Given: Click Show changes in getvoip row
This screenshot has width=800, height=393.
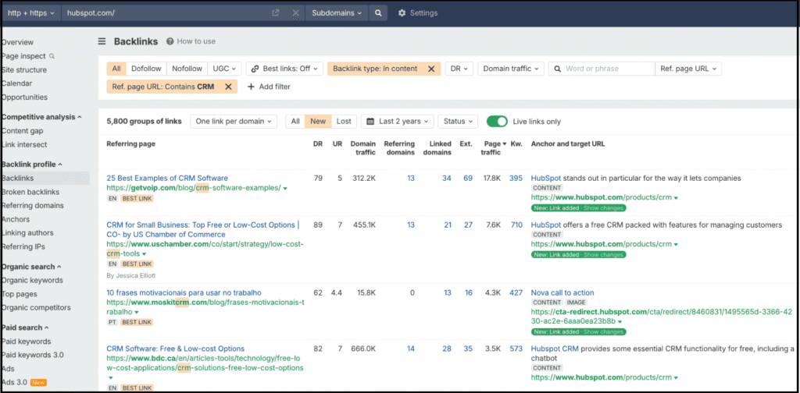Looking at the screenshot, I should click(603, 208).
